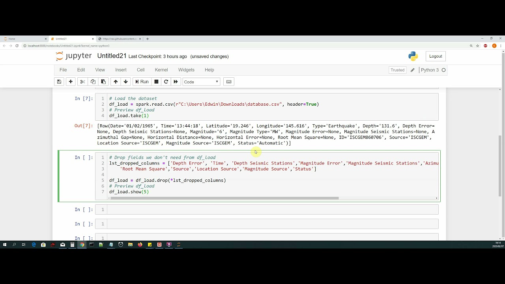Click the Trusted notebook indicator
505x284 pixels.
click(x=397, y=70)
